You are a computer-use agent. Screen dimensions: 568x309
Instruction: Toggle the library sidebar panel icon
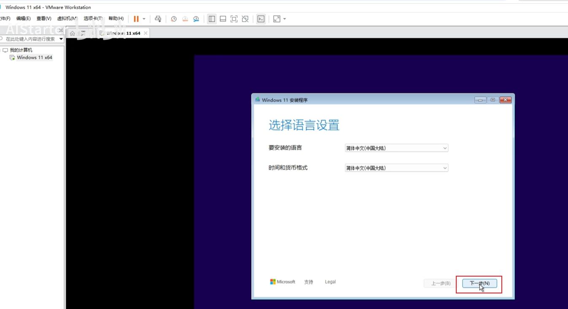click(x=212, y=19)
